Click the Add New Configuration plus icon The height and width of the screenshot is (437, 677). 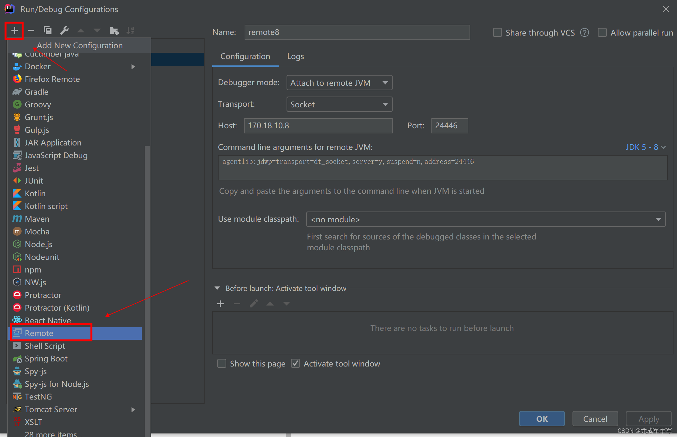point(14,31)
